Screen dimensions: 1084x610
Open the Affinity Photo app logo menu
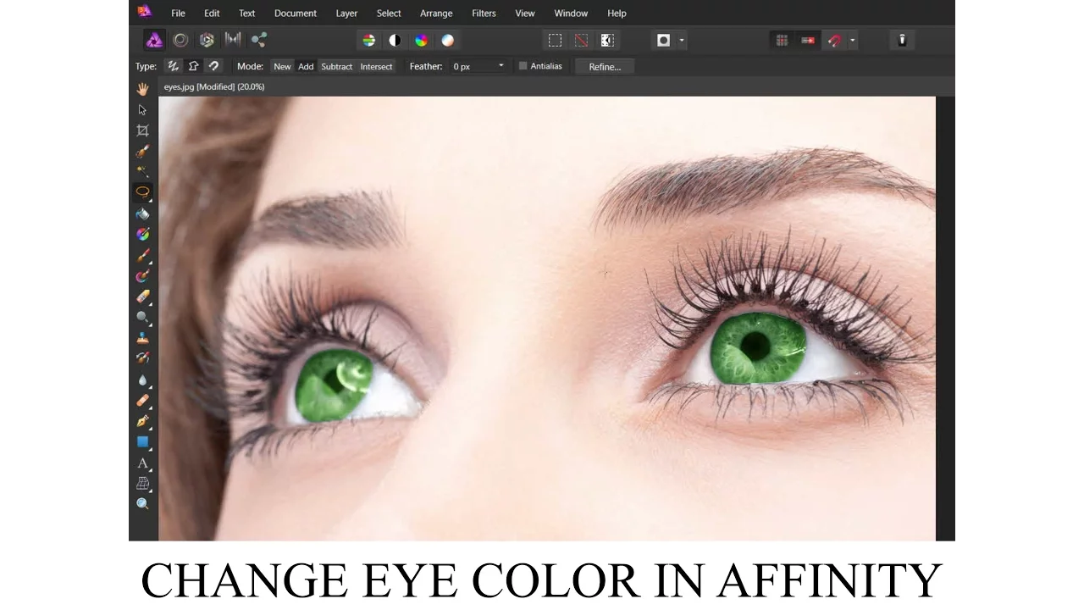pyautogui.click(x=144, y=12)
